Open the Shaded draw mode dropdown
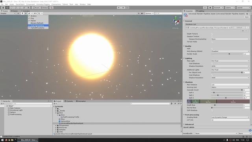Image resolution: width=252 pixels, height=142 pixels. 8,13
